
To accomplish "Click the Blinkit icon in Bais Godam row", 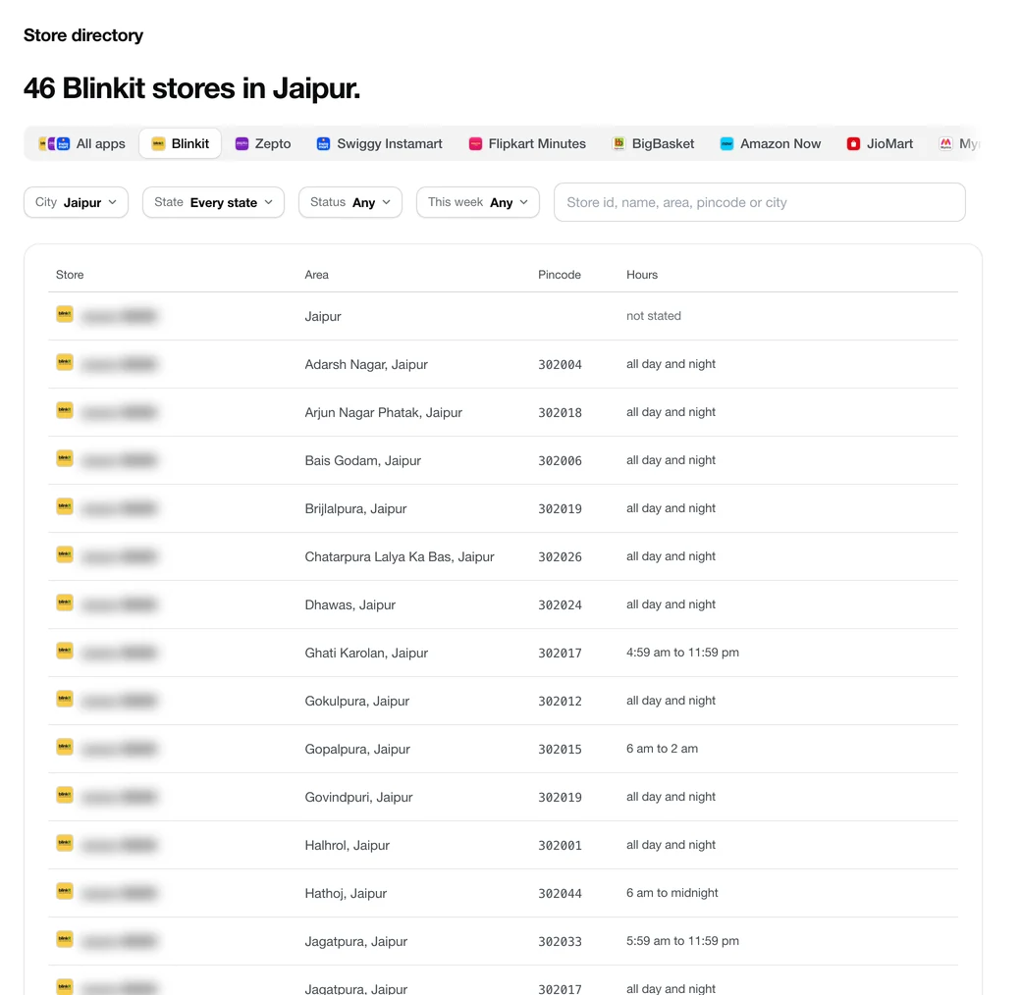I will (x=65, y=459).
